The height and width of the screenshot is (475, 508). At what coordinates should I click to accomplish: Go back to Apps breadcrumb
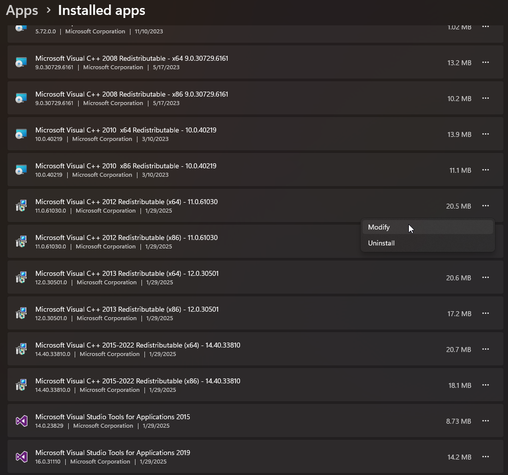(x=22, y=10)
